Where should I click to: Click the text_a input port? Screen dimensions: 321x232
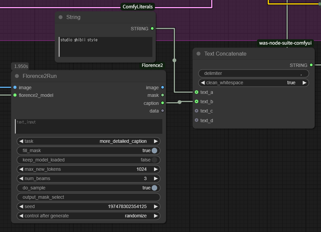pyautogui.click(x=197, y=92)
